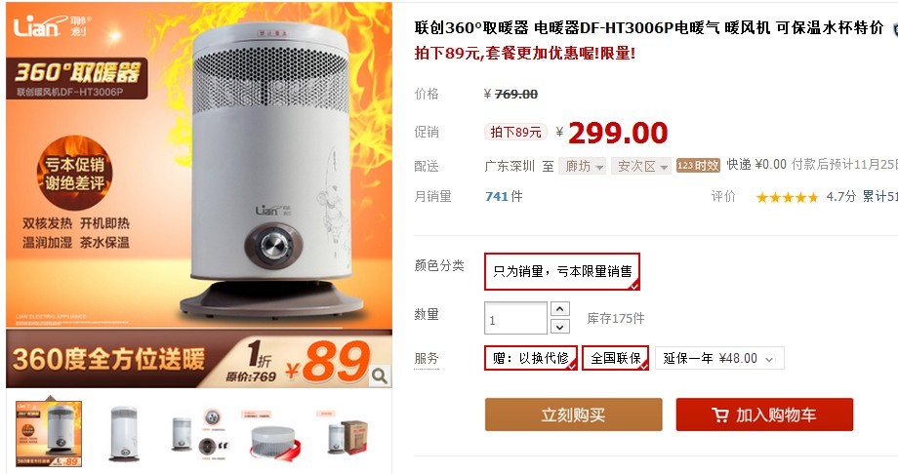Select the second thumbnail of plain heater
Image resolution: width=898 pixels, height=474 pixels.
pyautogui.click(x=124, y=434)
